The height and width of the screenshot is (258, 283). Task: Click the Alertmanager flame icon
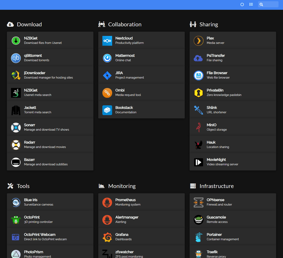tap(107, 220)
